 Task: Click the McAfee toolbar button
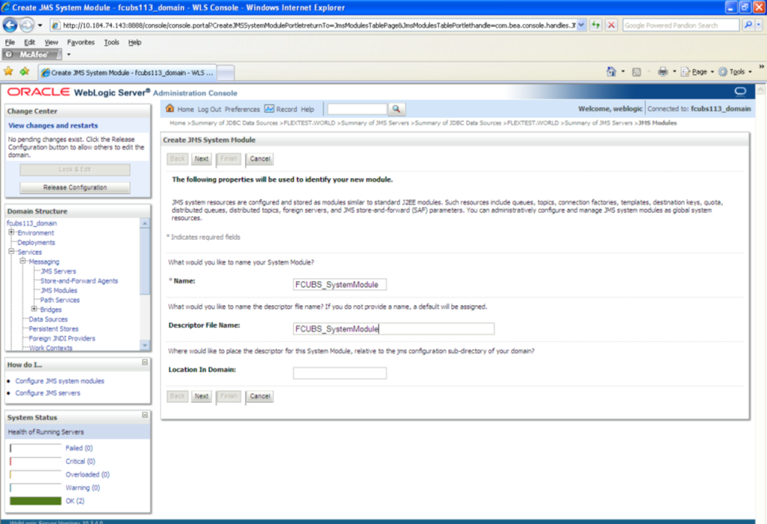[32, 55]
